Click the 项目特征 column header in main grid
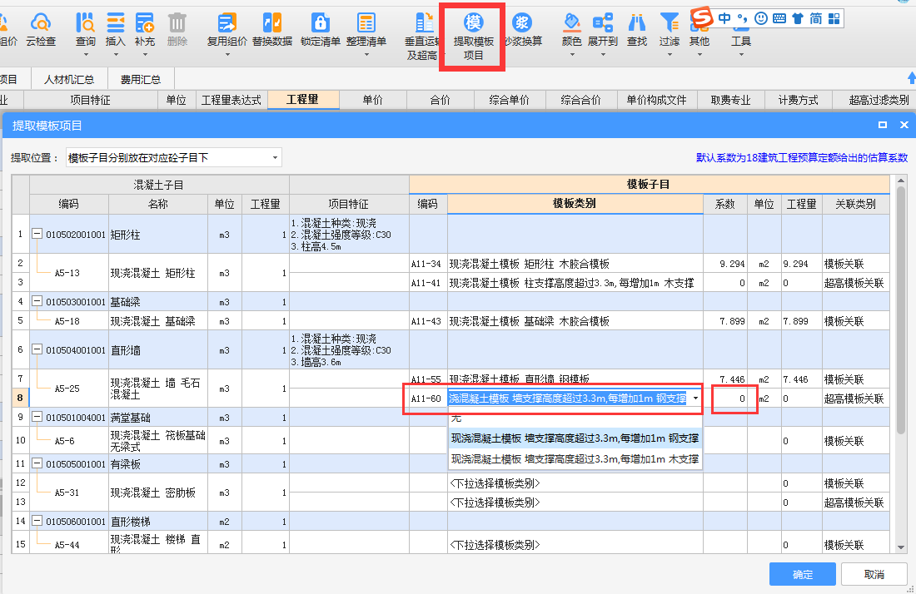Screen dimensions: 916x594 [90, 100]
